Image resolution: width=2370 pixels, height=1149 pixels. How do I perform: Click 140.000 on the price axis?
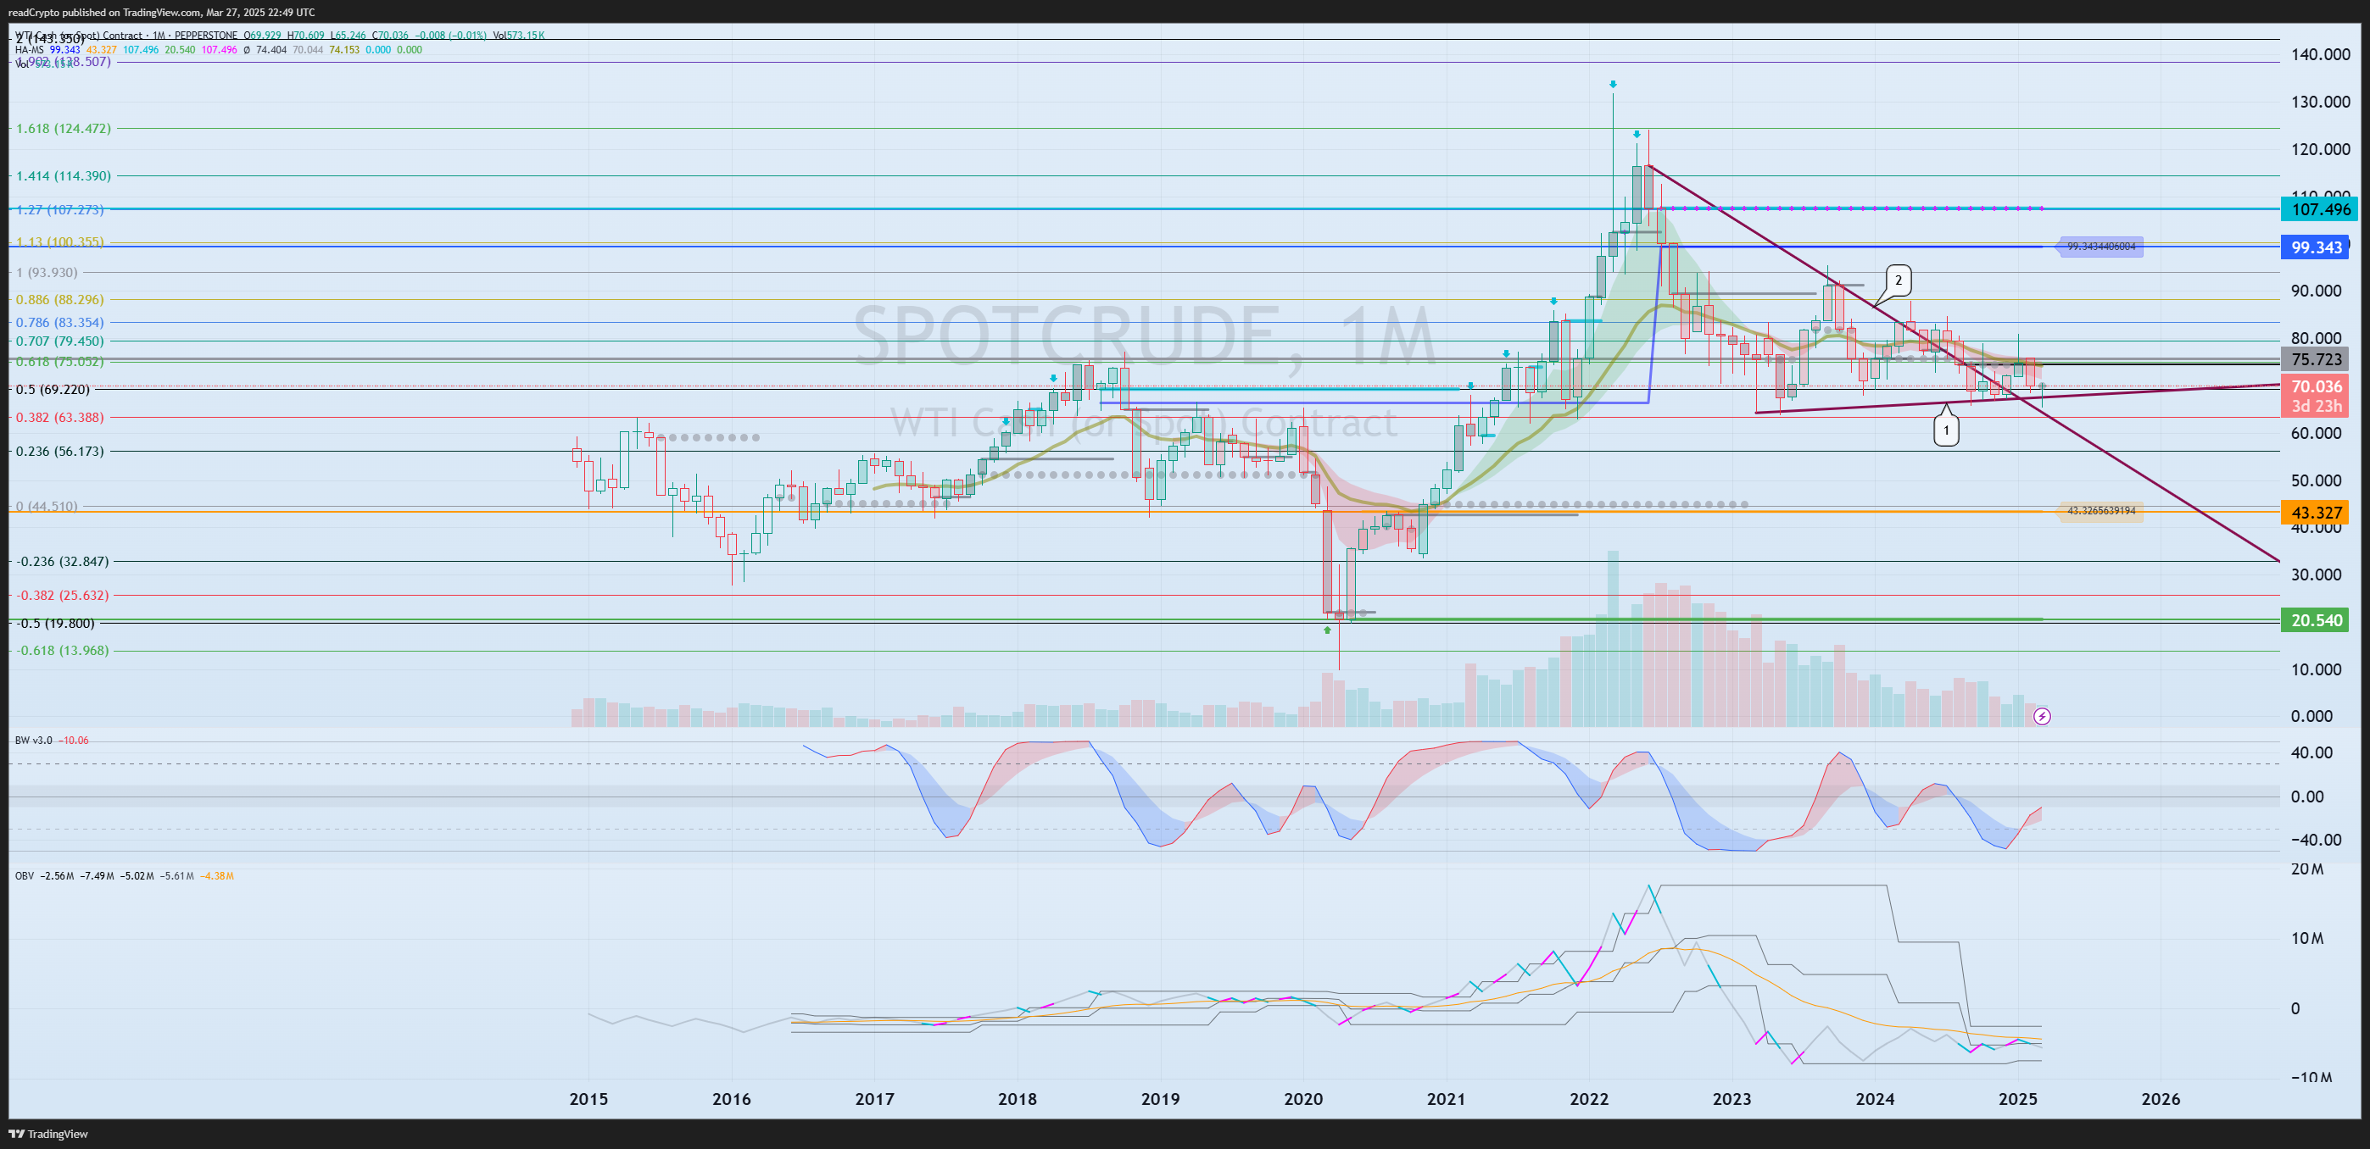click(2320, 55)
